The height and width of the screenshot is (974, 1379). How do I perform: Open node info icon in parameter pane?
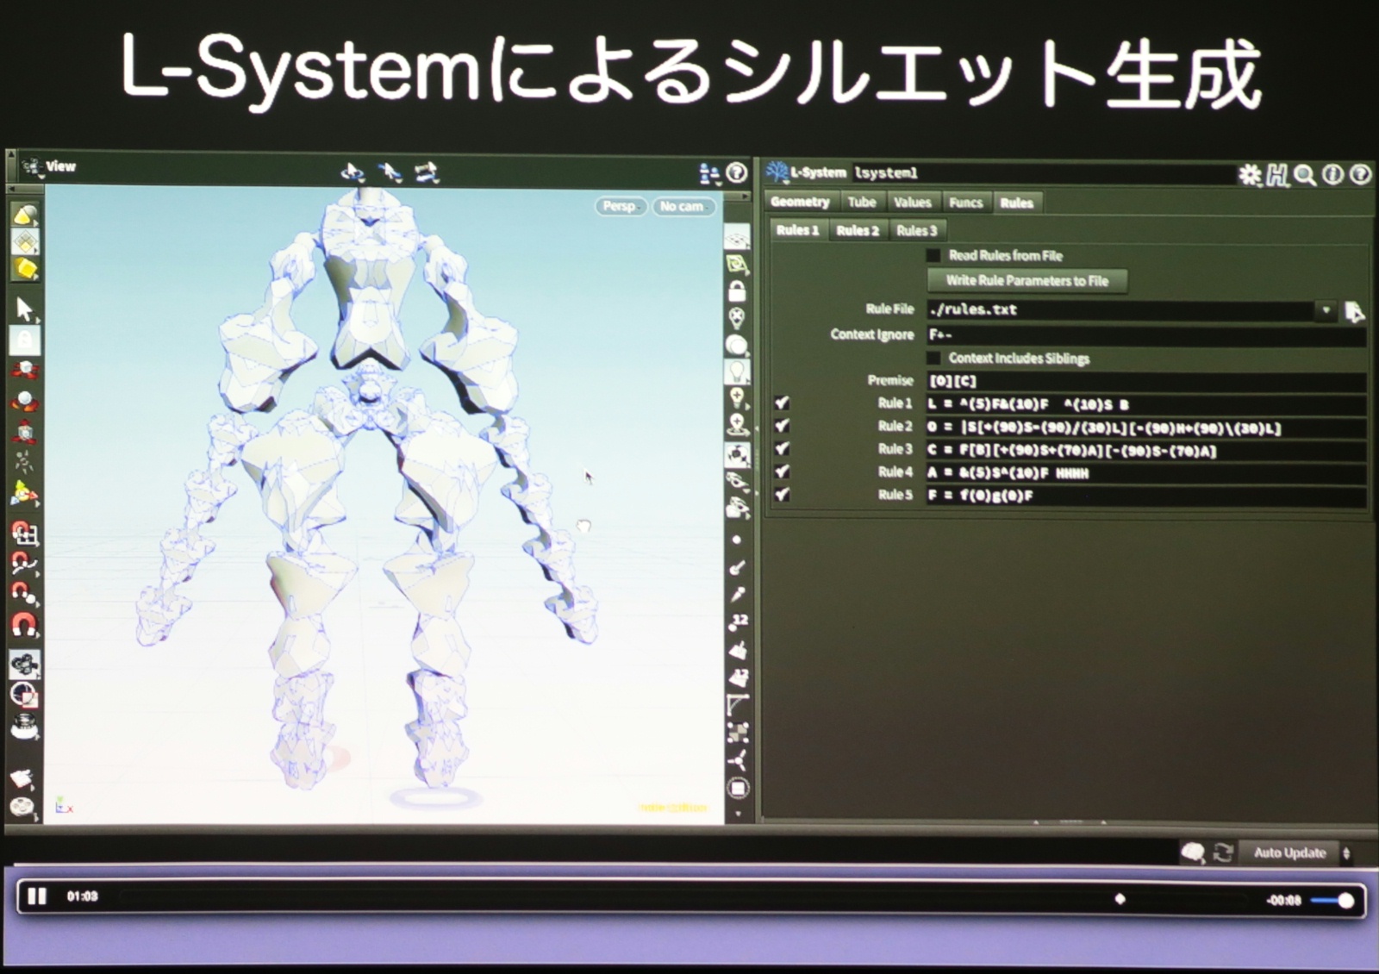point(1332,175)
